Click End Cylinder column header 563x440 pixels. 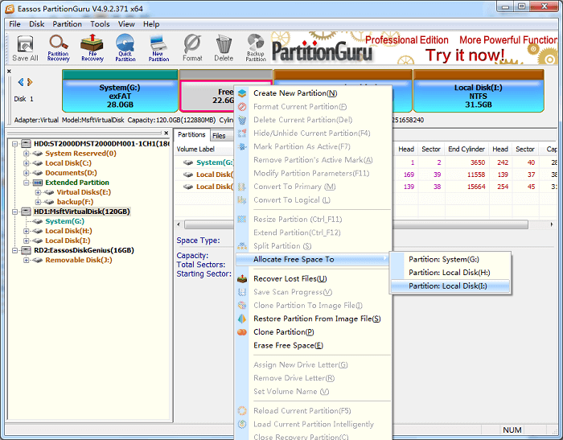466,149
